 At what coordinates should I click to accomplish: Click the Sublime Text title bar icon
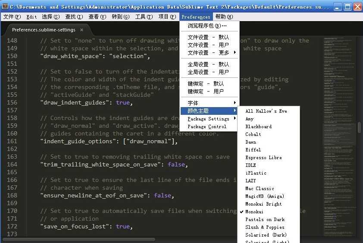5,6
